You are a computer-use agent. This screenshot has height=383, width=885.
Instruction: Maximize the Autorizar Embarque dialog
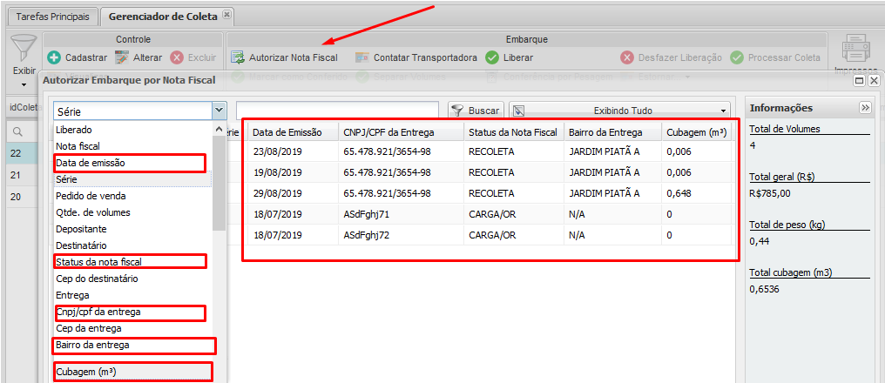click(860, 81)
